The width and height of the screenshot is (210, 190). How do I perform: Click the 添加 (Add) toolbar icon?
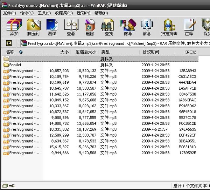pos(14,27)
